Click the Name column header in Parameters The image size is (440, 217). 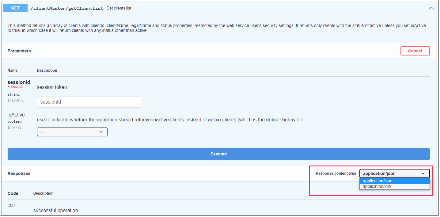pos(13,70)
